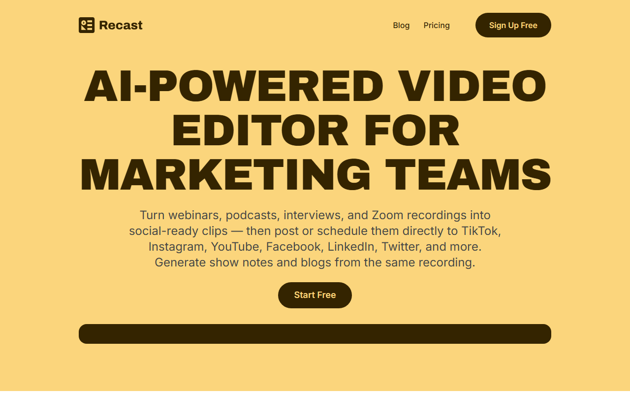Click the 'AI-POWERED VIDEO' headline line
The height and width of the screenshot is (394, 630).
coord(315,86)
